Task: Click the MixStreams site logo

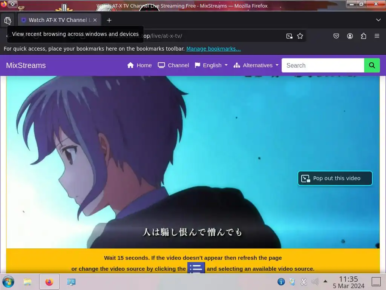Action: click(x=26, y=65)
